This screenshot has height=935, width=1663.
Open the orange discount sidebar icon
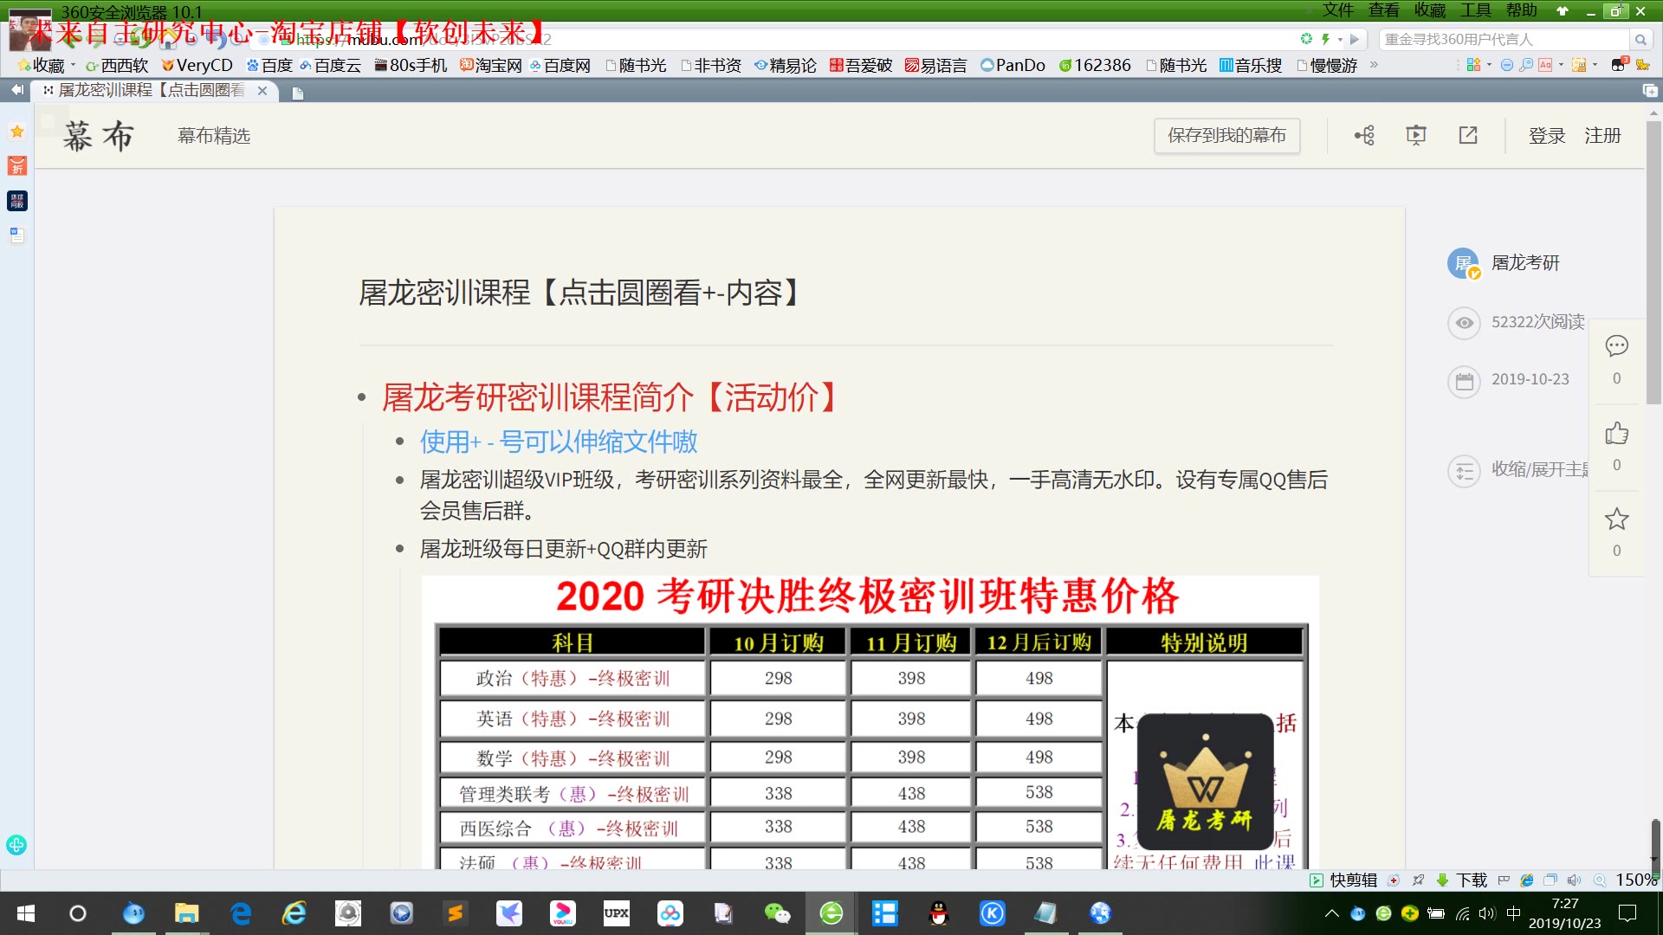click(17, 165)
